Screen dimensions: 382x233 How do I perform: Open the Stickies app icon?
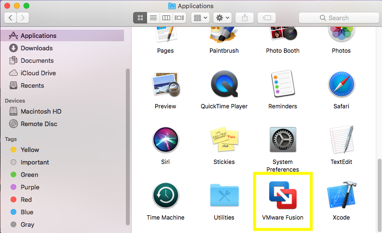(224, 139)
